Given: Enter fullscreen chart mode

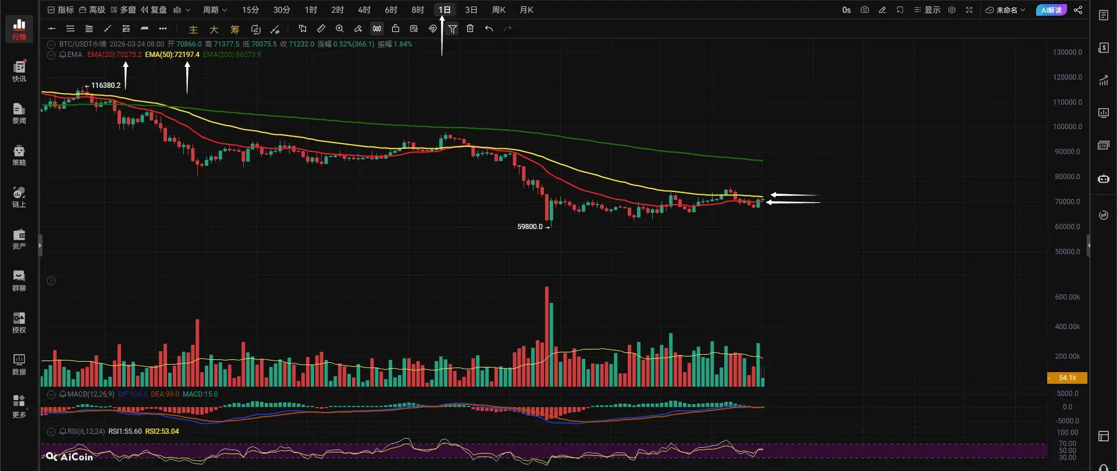Looking at the screenshot, I should point(969,10).
